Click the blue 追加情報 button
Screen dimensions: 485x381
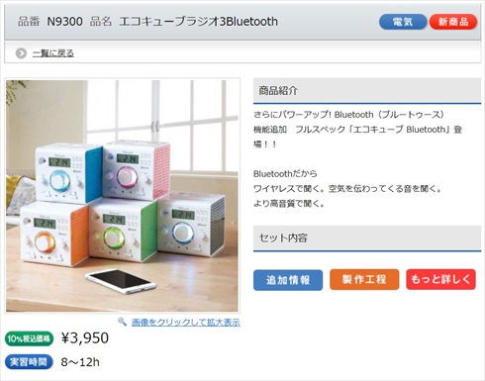288,280
